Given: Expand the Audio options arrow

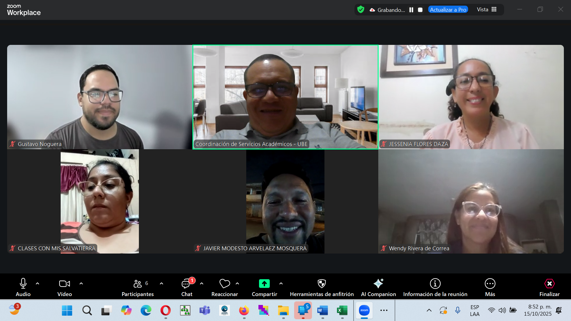Looking at the screenshot, I should coord(37,284).
